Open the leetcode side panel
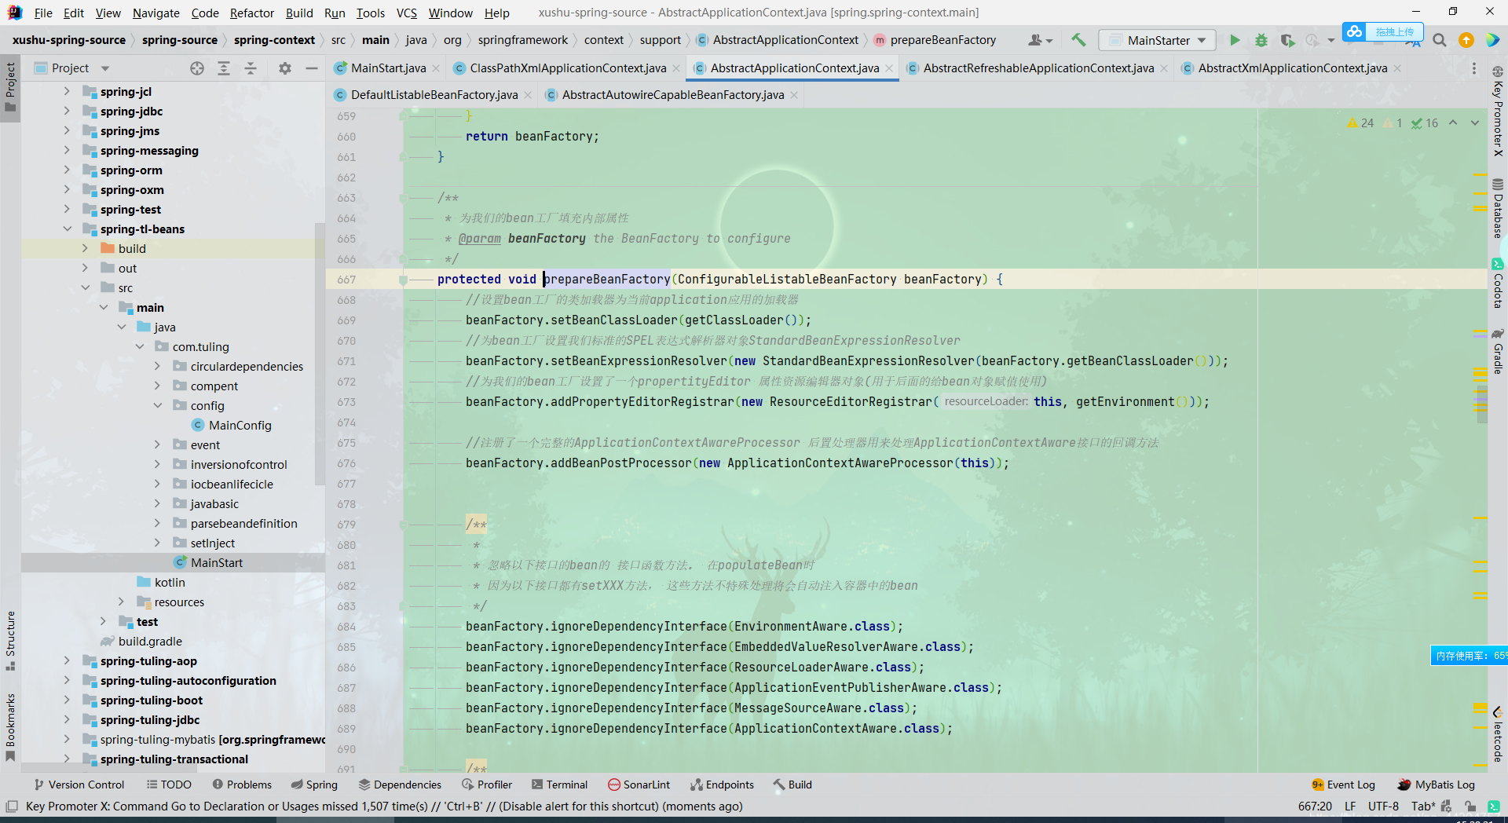This screenshot has width=1508, height=823. point(1498,735)
